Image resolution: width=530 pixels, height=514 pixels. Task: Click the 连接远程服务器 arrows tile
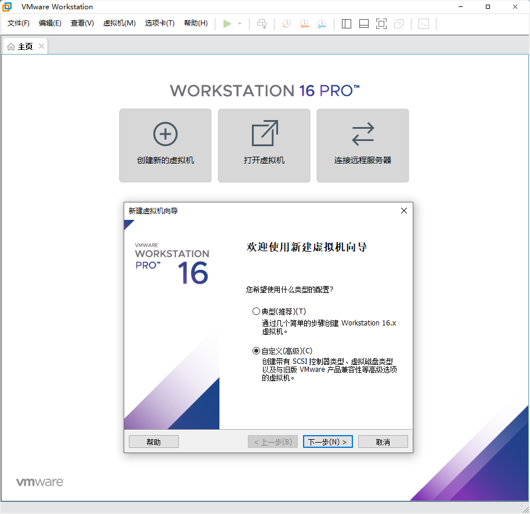coord(363,145)
